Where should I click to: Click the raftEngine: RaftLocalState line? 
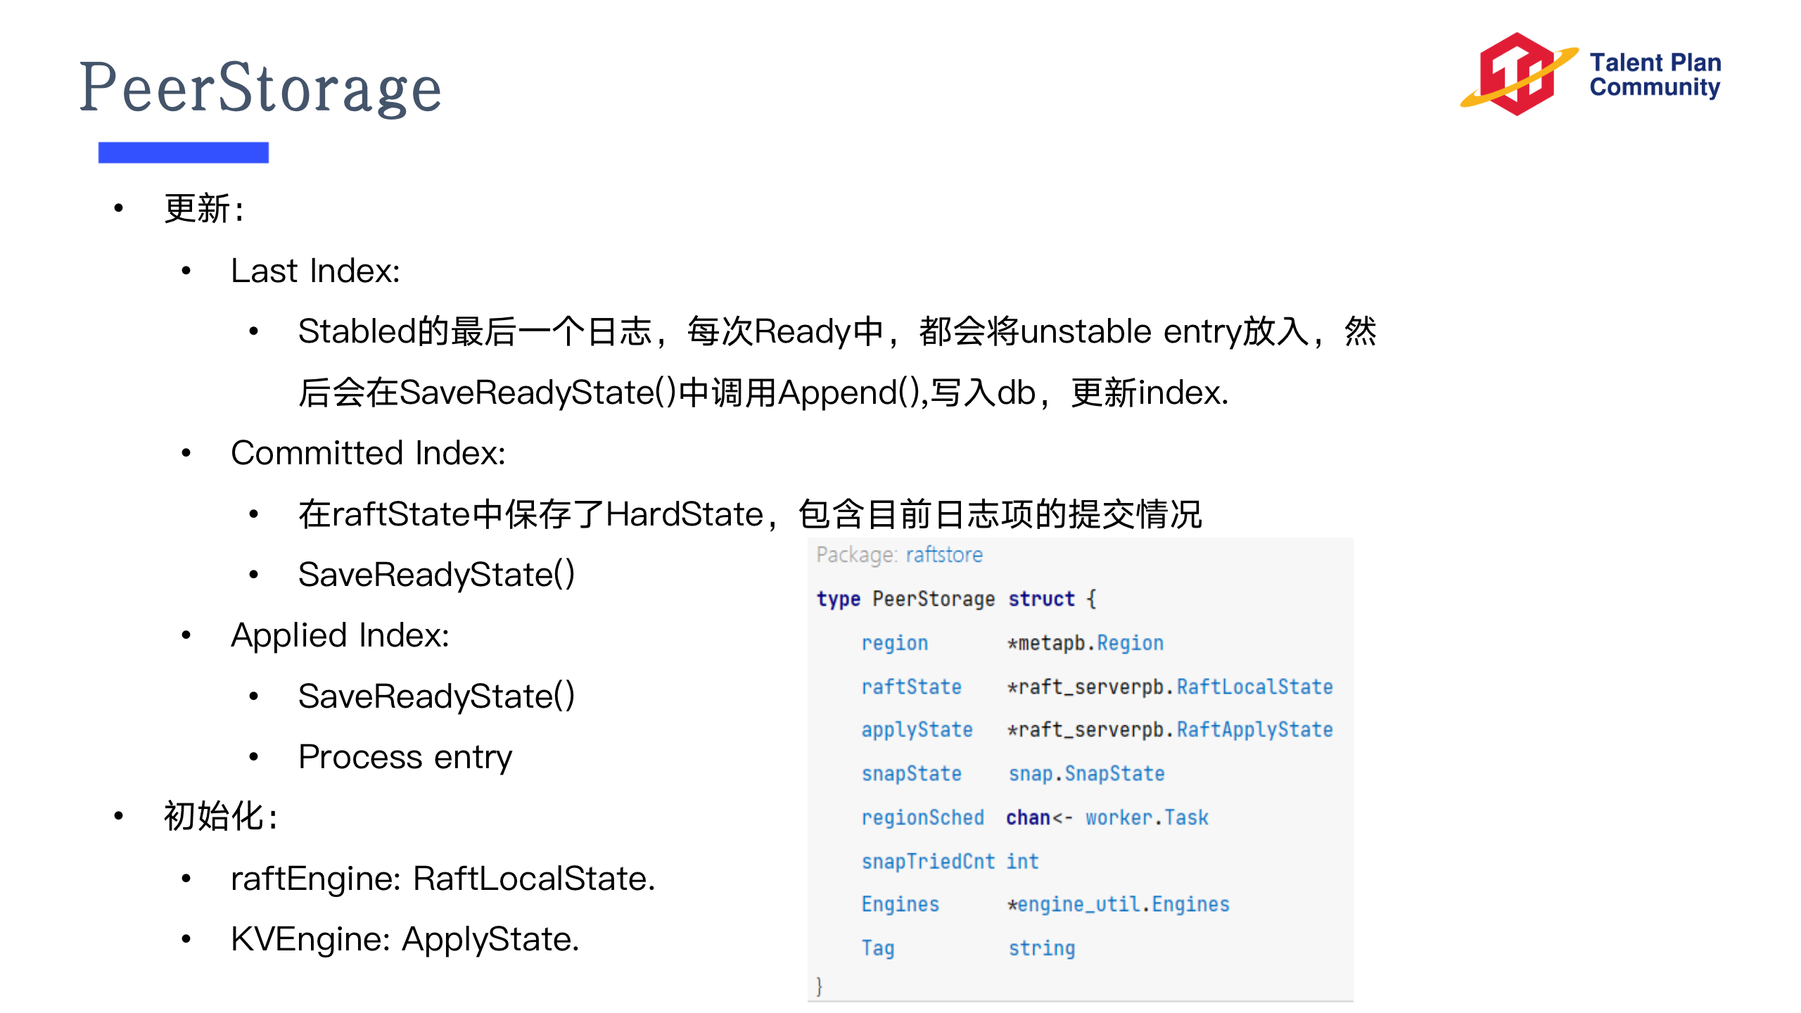click(443, 879)
